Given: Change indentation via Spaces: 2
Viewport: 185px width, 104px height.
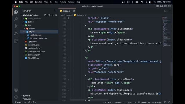Looking at the screenshot, I should tap(119, 102).
